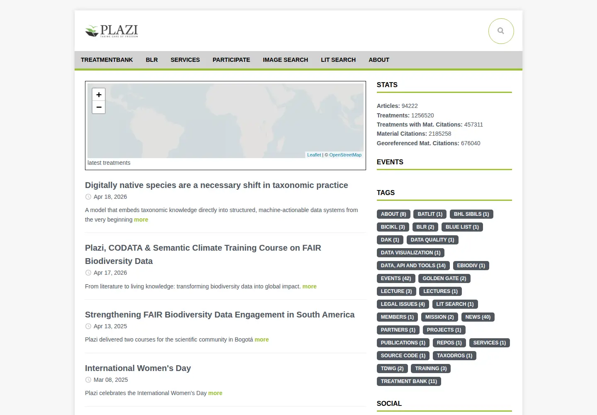Go to Lit Search
The image size is (597, 415).
click(338, 60)
